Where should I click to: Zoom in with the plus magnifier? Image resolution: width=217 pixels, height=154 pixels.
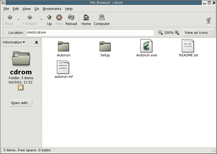[x=177, y=33]
